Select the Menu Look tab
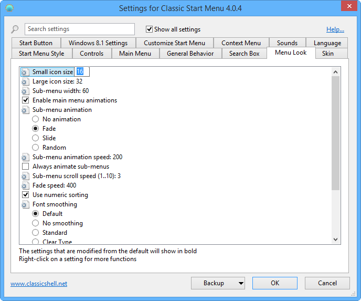361x301 pixels. tap(291, 53)
